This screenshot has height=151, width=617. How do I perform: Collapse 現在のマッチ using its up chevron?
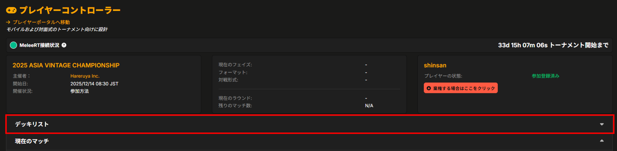click(602, 141)
